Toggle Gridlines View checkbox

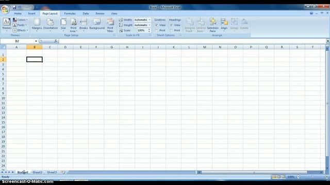pos(157,25)
